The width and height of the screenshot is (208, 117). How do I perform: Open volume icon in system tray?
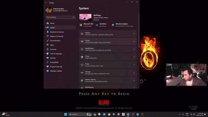tap(194, 114)
